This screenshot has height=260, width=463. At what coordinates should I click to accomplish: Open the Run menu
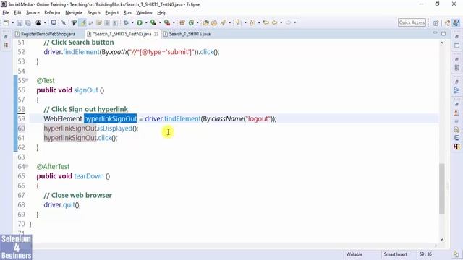click(127, 13)
